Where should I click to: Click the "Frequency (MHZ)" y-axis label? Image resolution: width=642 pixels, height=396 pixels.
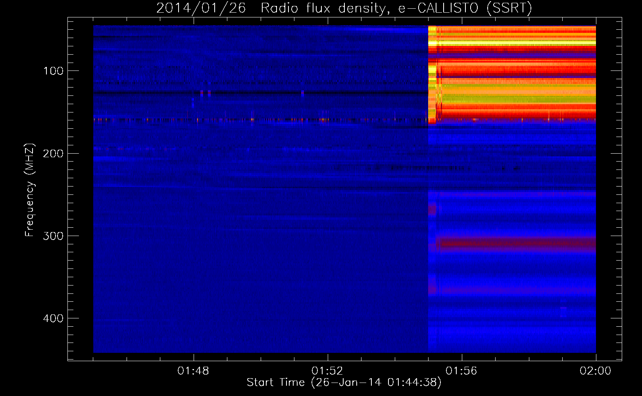click(x=30, y=190)
